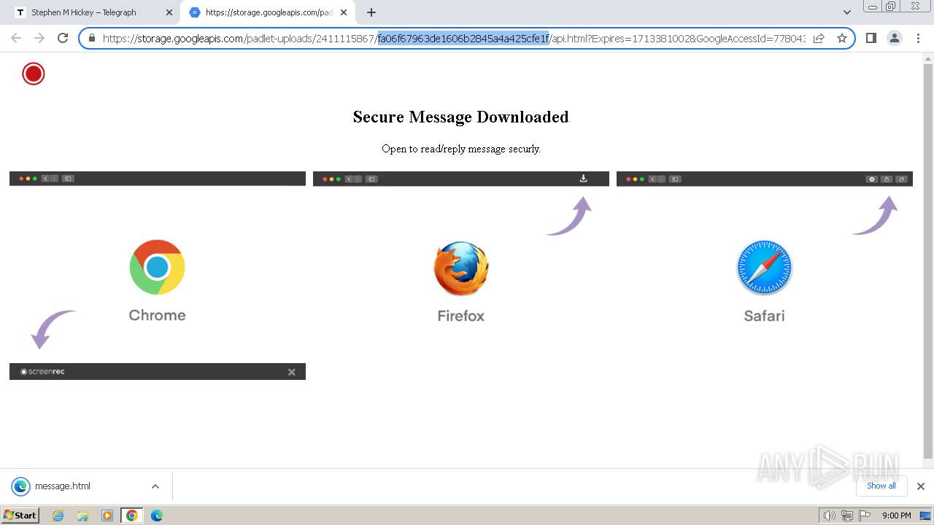Click the Firefox label under logo
The width and height of the screenshot is (934, 525).
460,316
